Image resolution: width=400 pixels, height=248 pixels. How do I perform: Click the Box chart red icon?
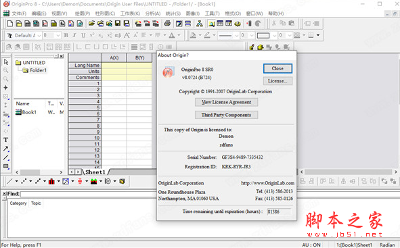pyautogui.click(x=80, y=181)
